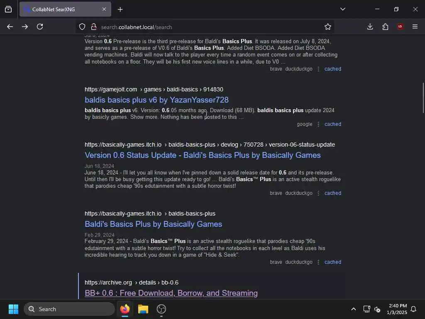Open 'baldis basics plus v6 by YazanYasser728' result

(x=156, y=100)
